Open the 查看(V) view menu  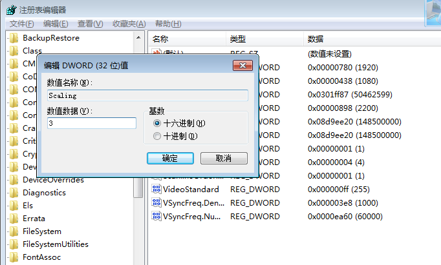click(90, 24)
